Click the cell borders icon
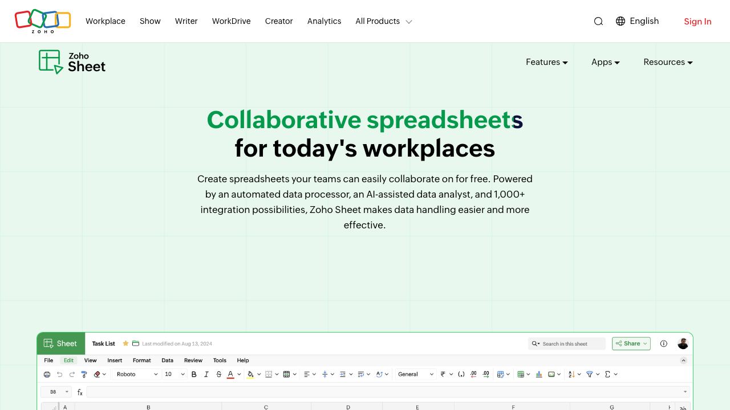This screenshot has height=410, width=730. point(269,374)
